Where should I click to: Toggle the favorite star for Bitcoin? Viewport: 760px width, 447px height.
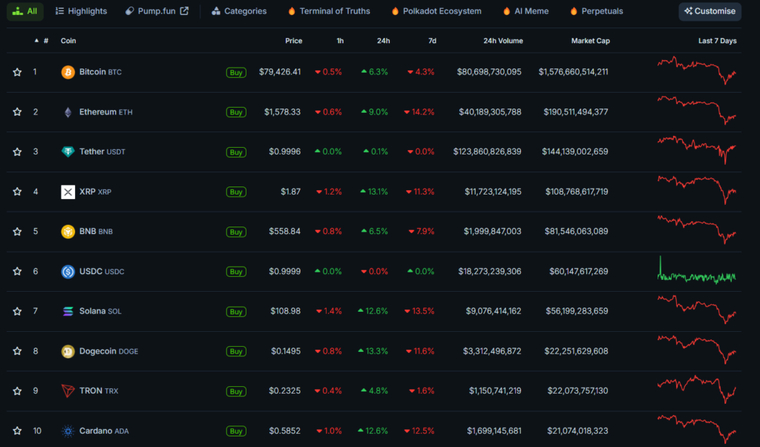(x=17, y=72)
